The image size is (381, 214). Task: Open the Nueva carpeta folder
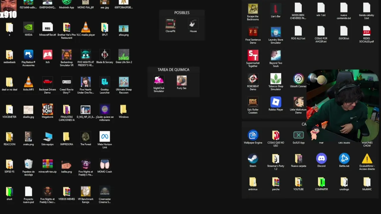(298, 158)
